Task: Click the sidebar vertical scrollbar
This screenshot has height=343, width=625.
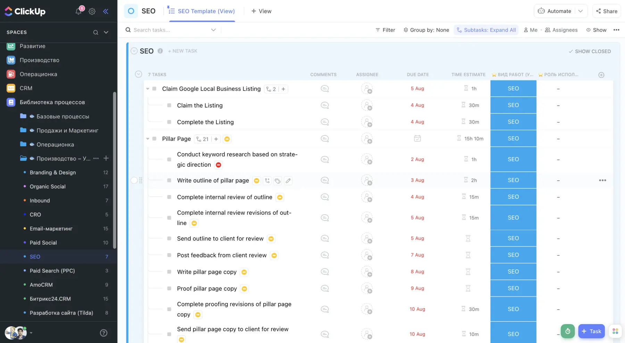Action: 115,170
